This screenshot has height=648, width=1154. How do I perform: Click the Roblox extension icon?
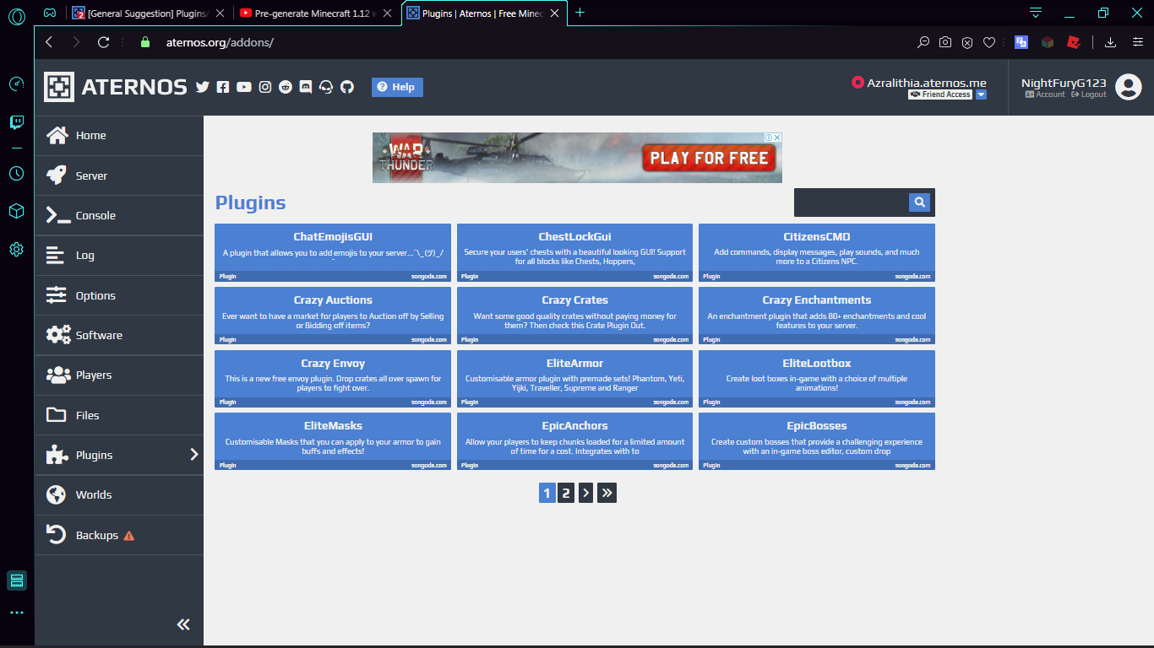click(1074, 42)
